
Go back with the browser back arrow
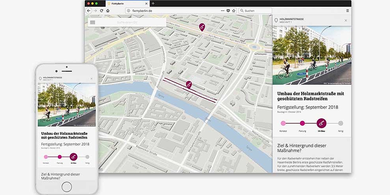pos(89,11)
